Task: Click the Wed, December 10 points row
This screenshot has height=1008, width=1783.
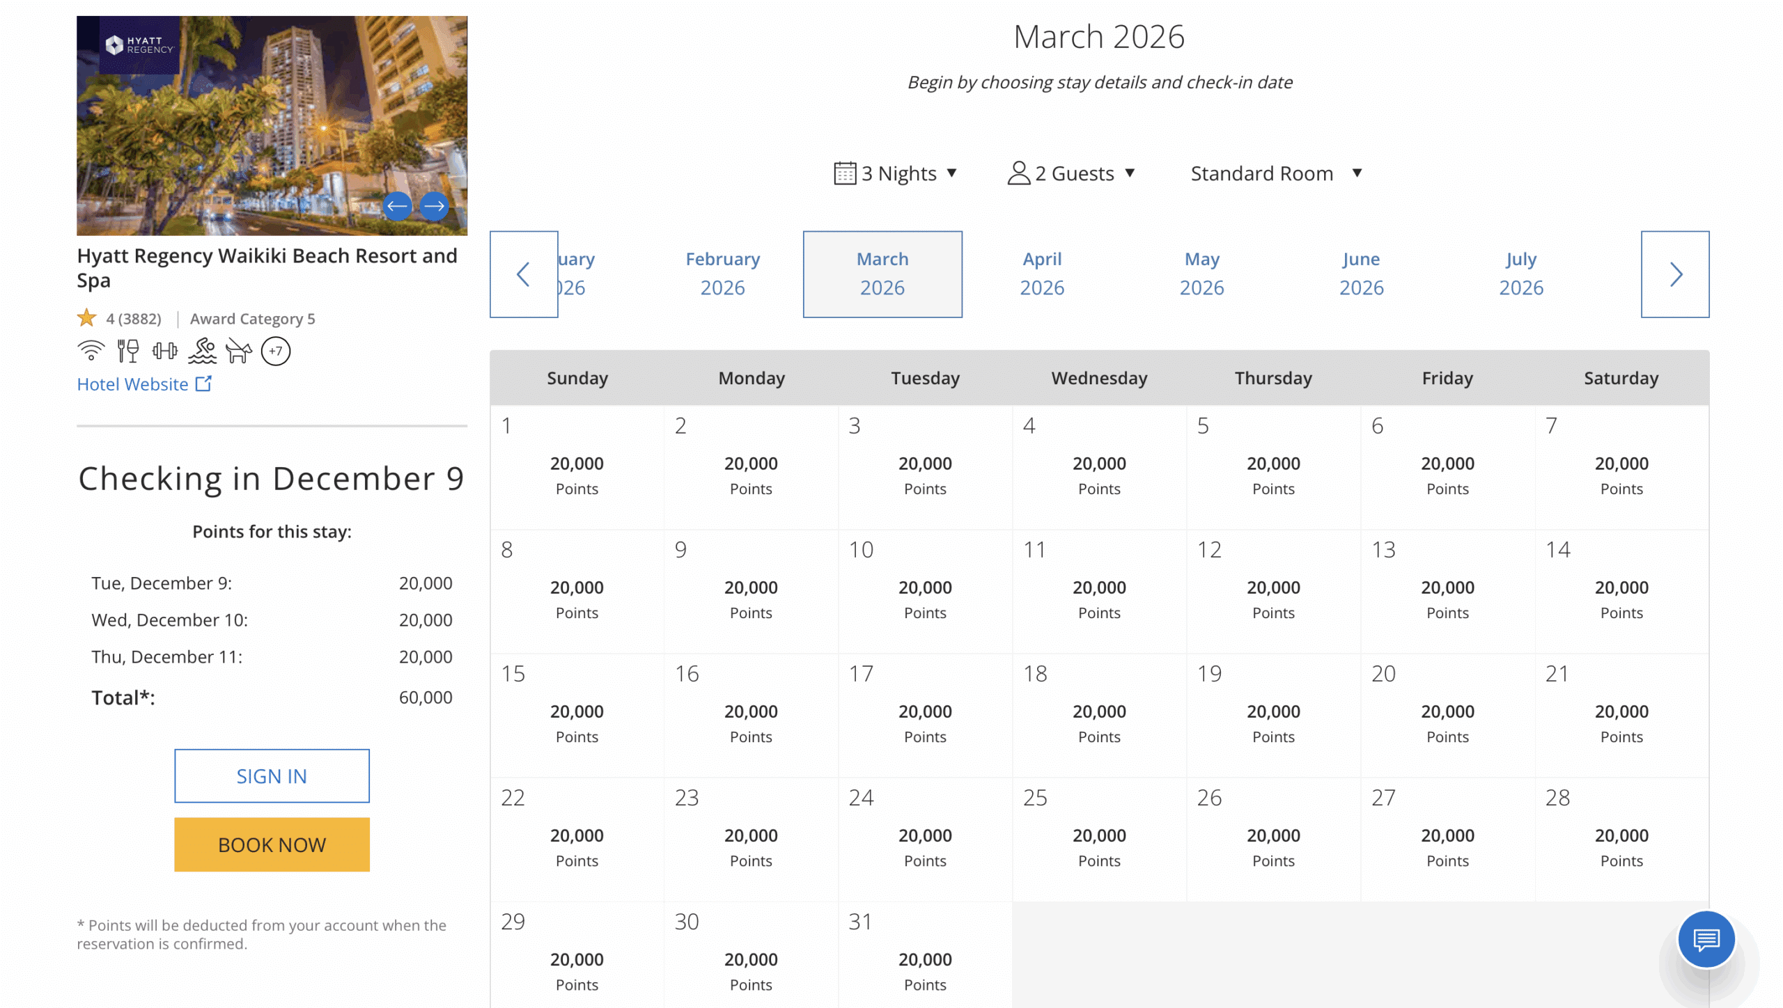Action: coord(272,620)
